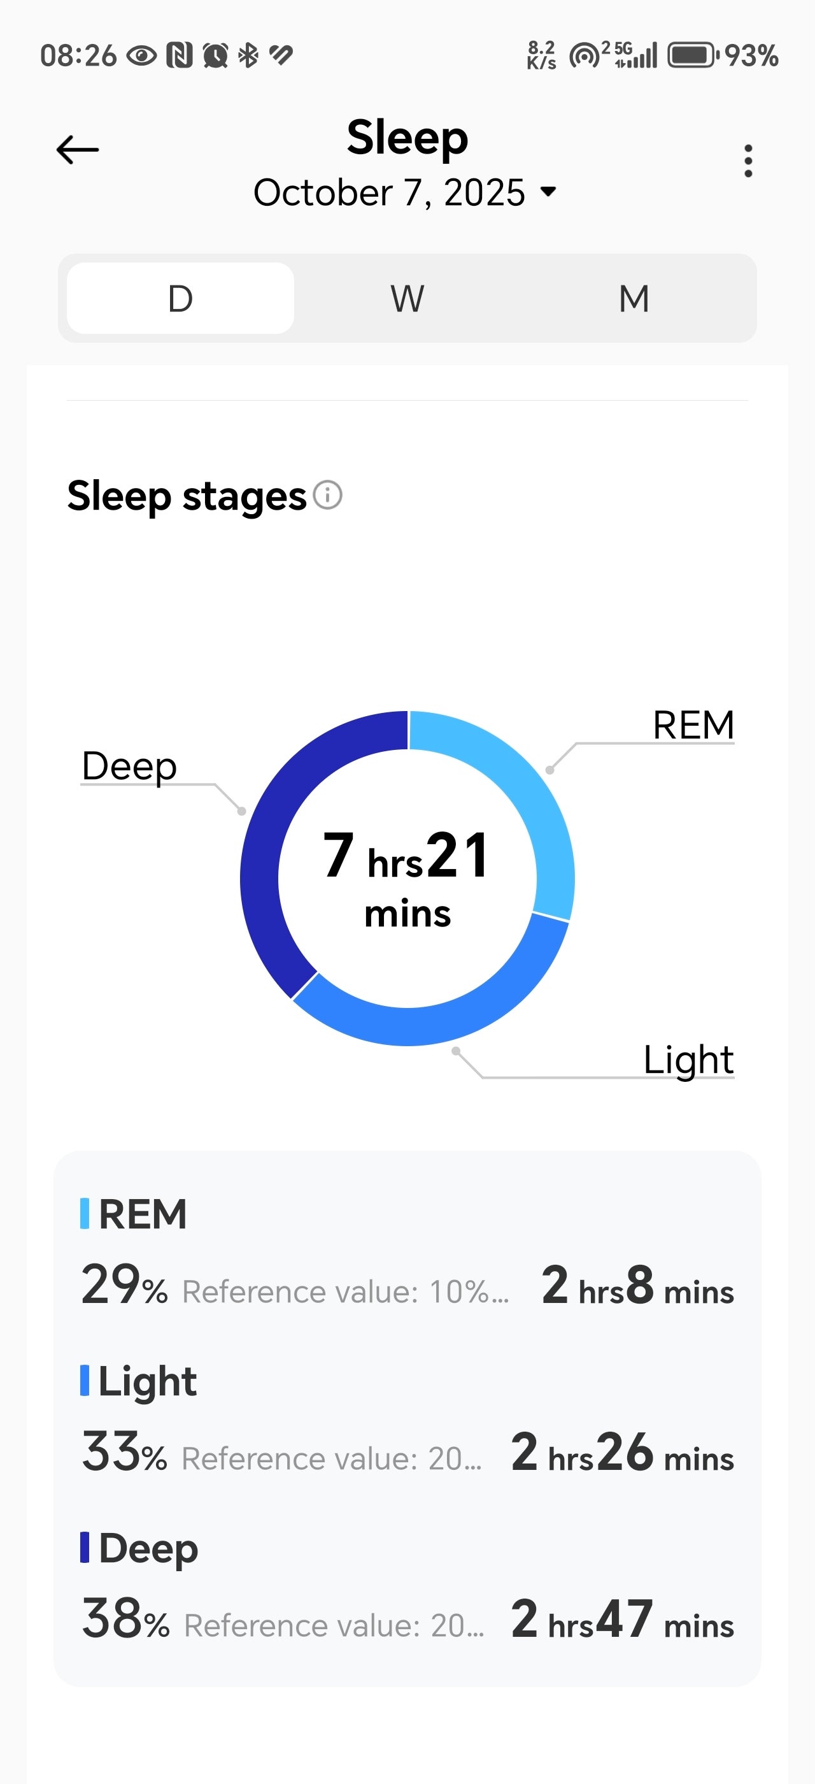Expand the truncated Deep reference value text
815x1784 pixels.
coord(334,1626)
